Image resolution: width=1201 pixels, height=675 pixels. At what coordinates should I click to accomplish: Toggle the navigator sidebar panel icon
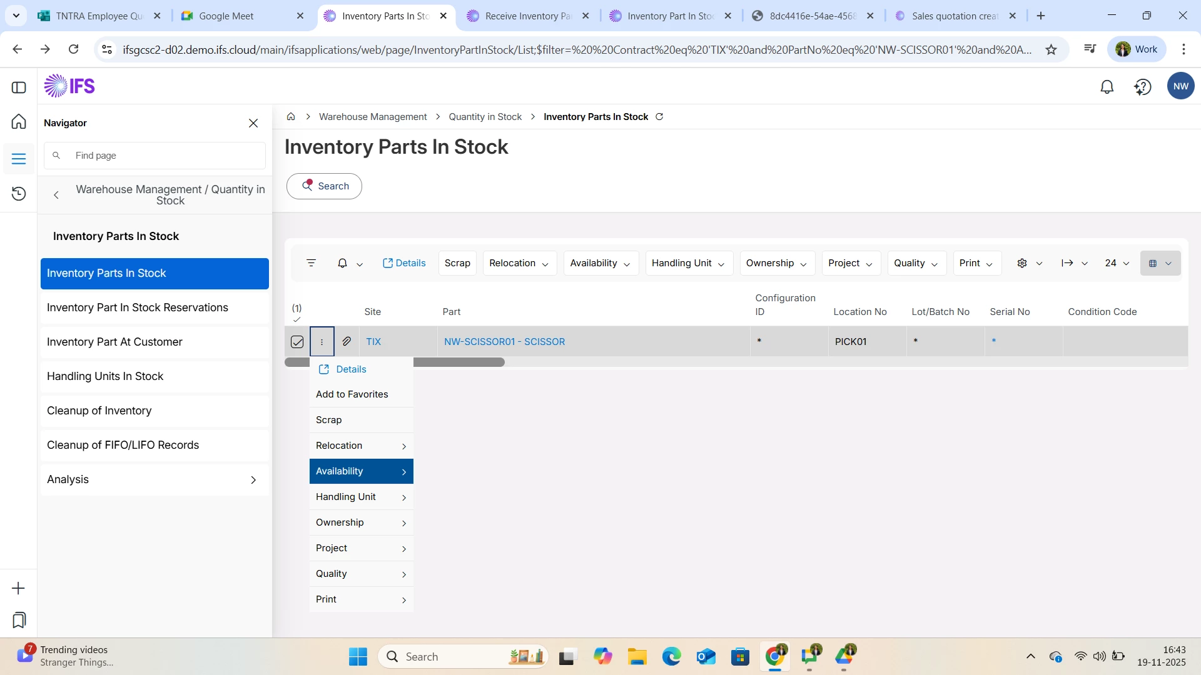[x=19, y=87]
